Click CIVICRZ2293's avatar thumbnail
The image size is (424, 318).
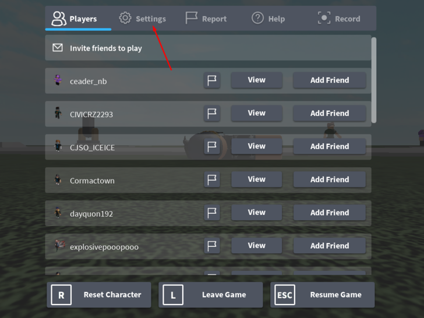(x=58, y=113)
